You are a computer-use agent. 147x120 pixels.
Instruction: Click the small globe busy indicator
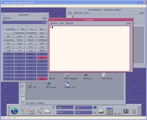click(95, 107)
